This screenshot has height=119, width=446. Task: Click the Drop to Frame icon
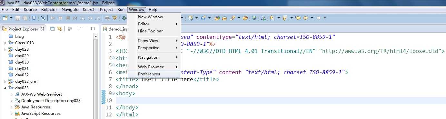click(107, 18)
